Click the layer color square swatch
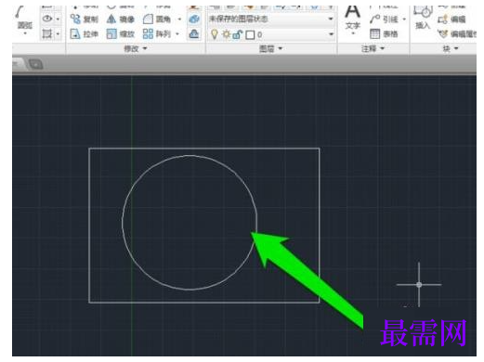 pyautogui.click(x=250, y=34)
